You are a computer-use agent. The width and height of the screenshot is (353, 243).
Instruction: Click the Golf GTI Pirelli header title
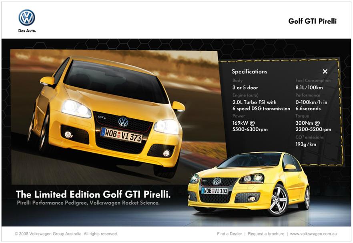point(312,21)
